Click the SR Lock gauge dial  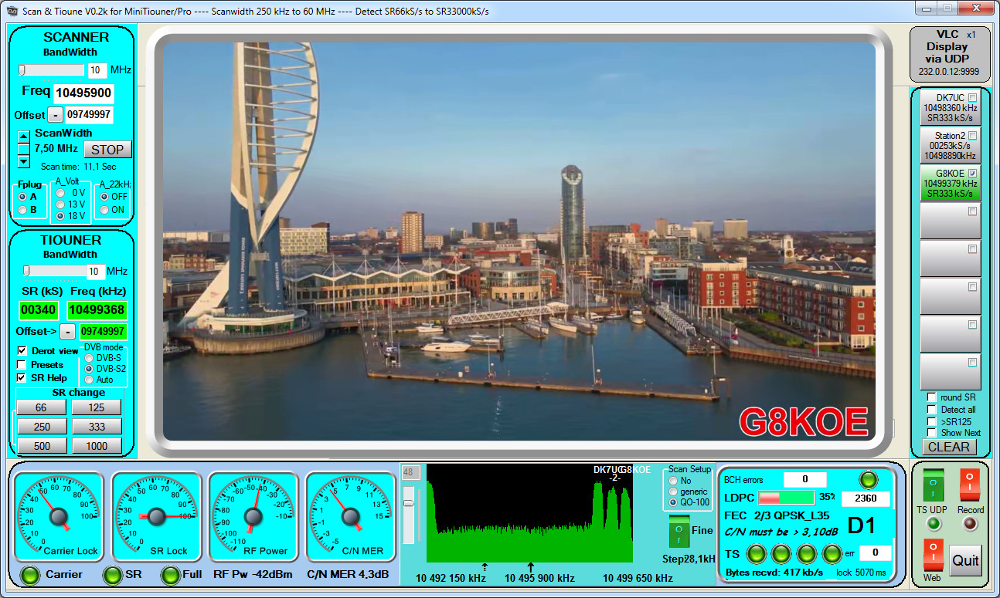click(x=156, y=516)
